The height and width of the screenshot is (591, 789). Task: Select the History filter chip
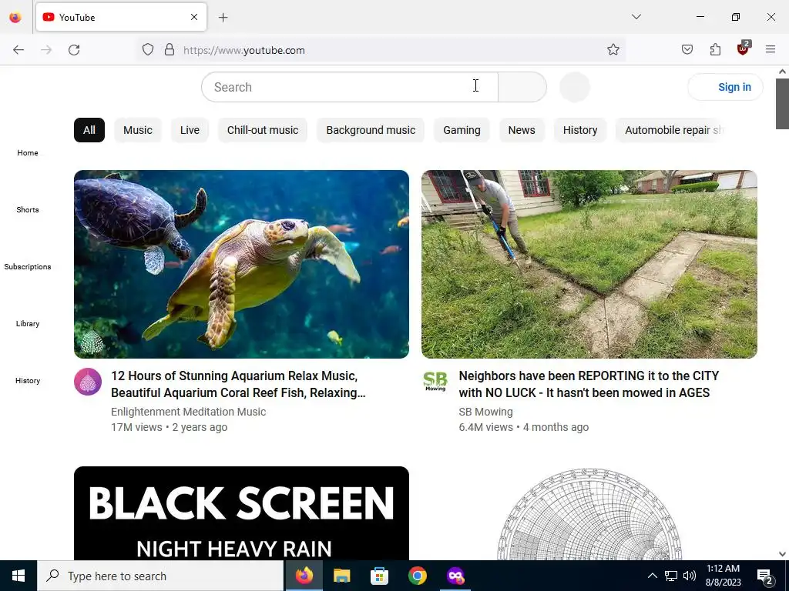click(x=580, y=130)
